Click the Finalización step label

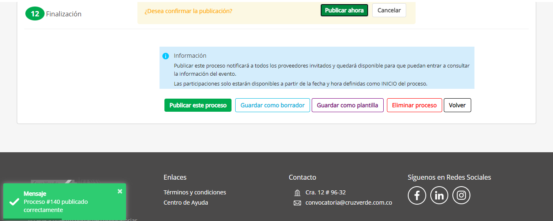(x=63, y=14)
